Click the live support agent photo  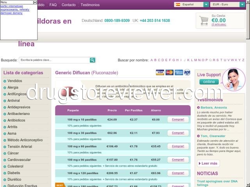click(234, 79)
